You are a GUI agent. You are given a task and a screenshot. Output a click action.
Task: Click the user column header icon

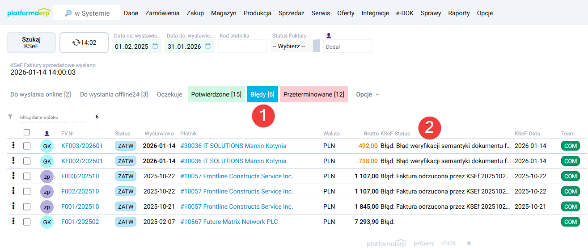47,133
